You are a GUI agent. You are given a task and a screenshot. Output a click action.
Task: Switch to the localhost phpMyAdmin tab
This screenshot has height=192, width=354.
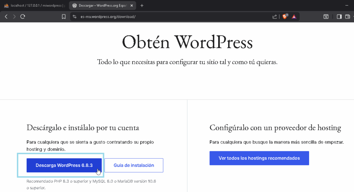coord(34,6)
